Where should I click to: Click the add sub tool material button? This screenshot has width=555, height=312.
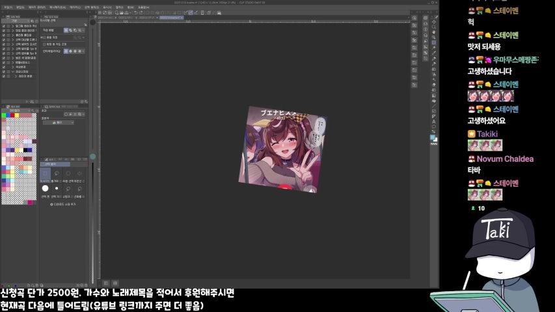point(63,204)
